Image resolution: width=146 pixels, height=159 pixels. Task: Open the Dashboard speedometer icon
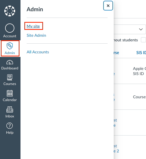(x=10, y=62)
